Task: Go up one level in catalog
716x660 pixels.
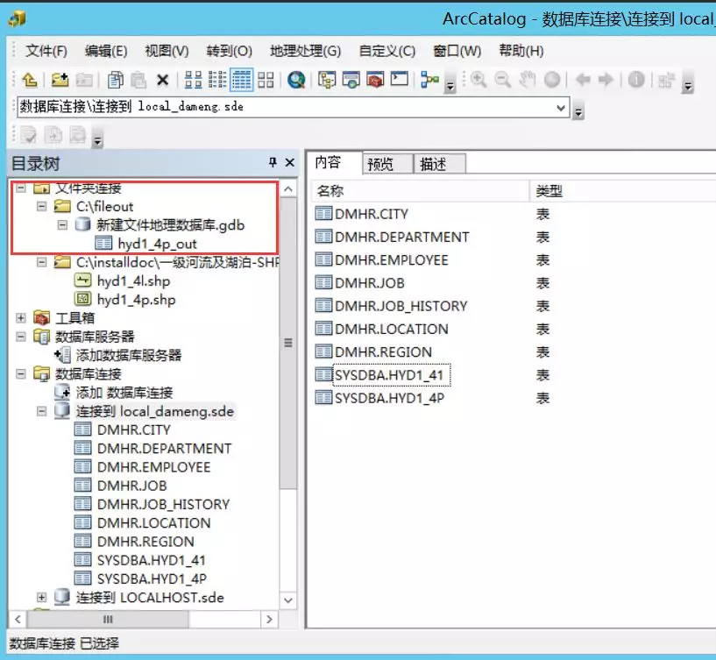Action: tap(30, 80)
